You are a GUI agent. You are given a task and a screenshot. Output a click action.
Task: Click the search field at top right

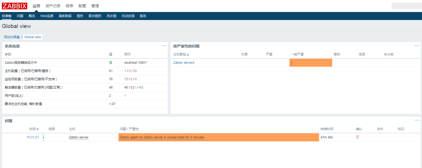(406, 6)
